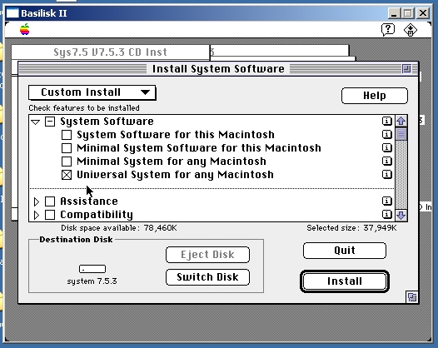
Task: Check the Compatibility checkbox
Action: (x=50, y=215)
